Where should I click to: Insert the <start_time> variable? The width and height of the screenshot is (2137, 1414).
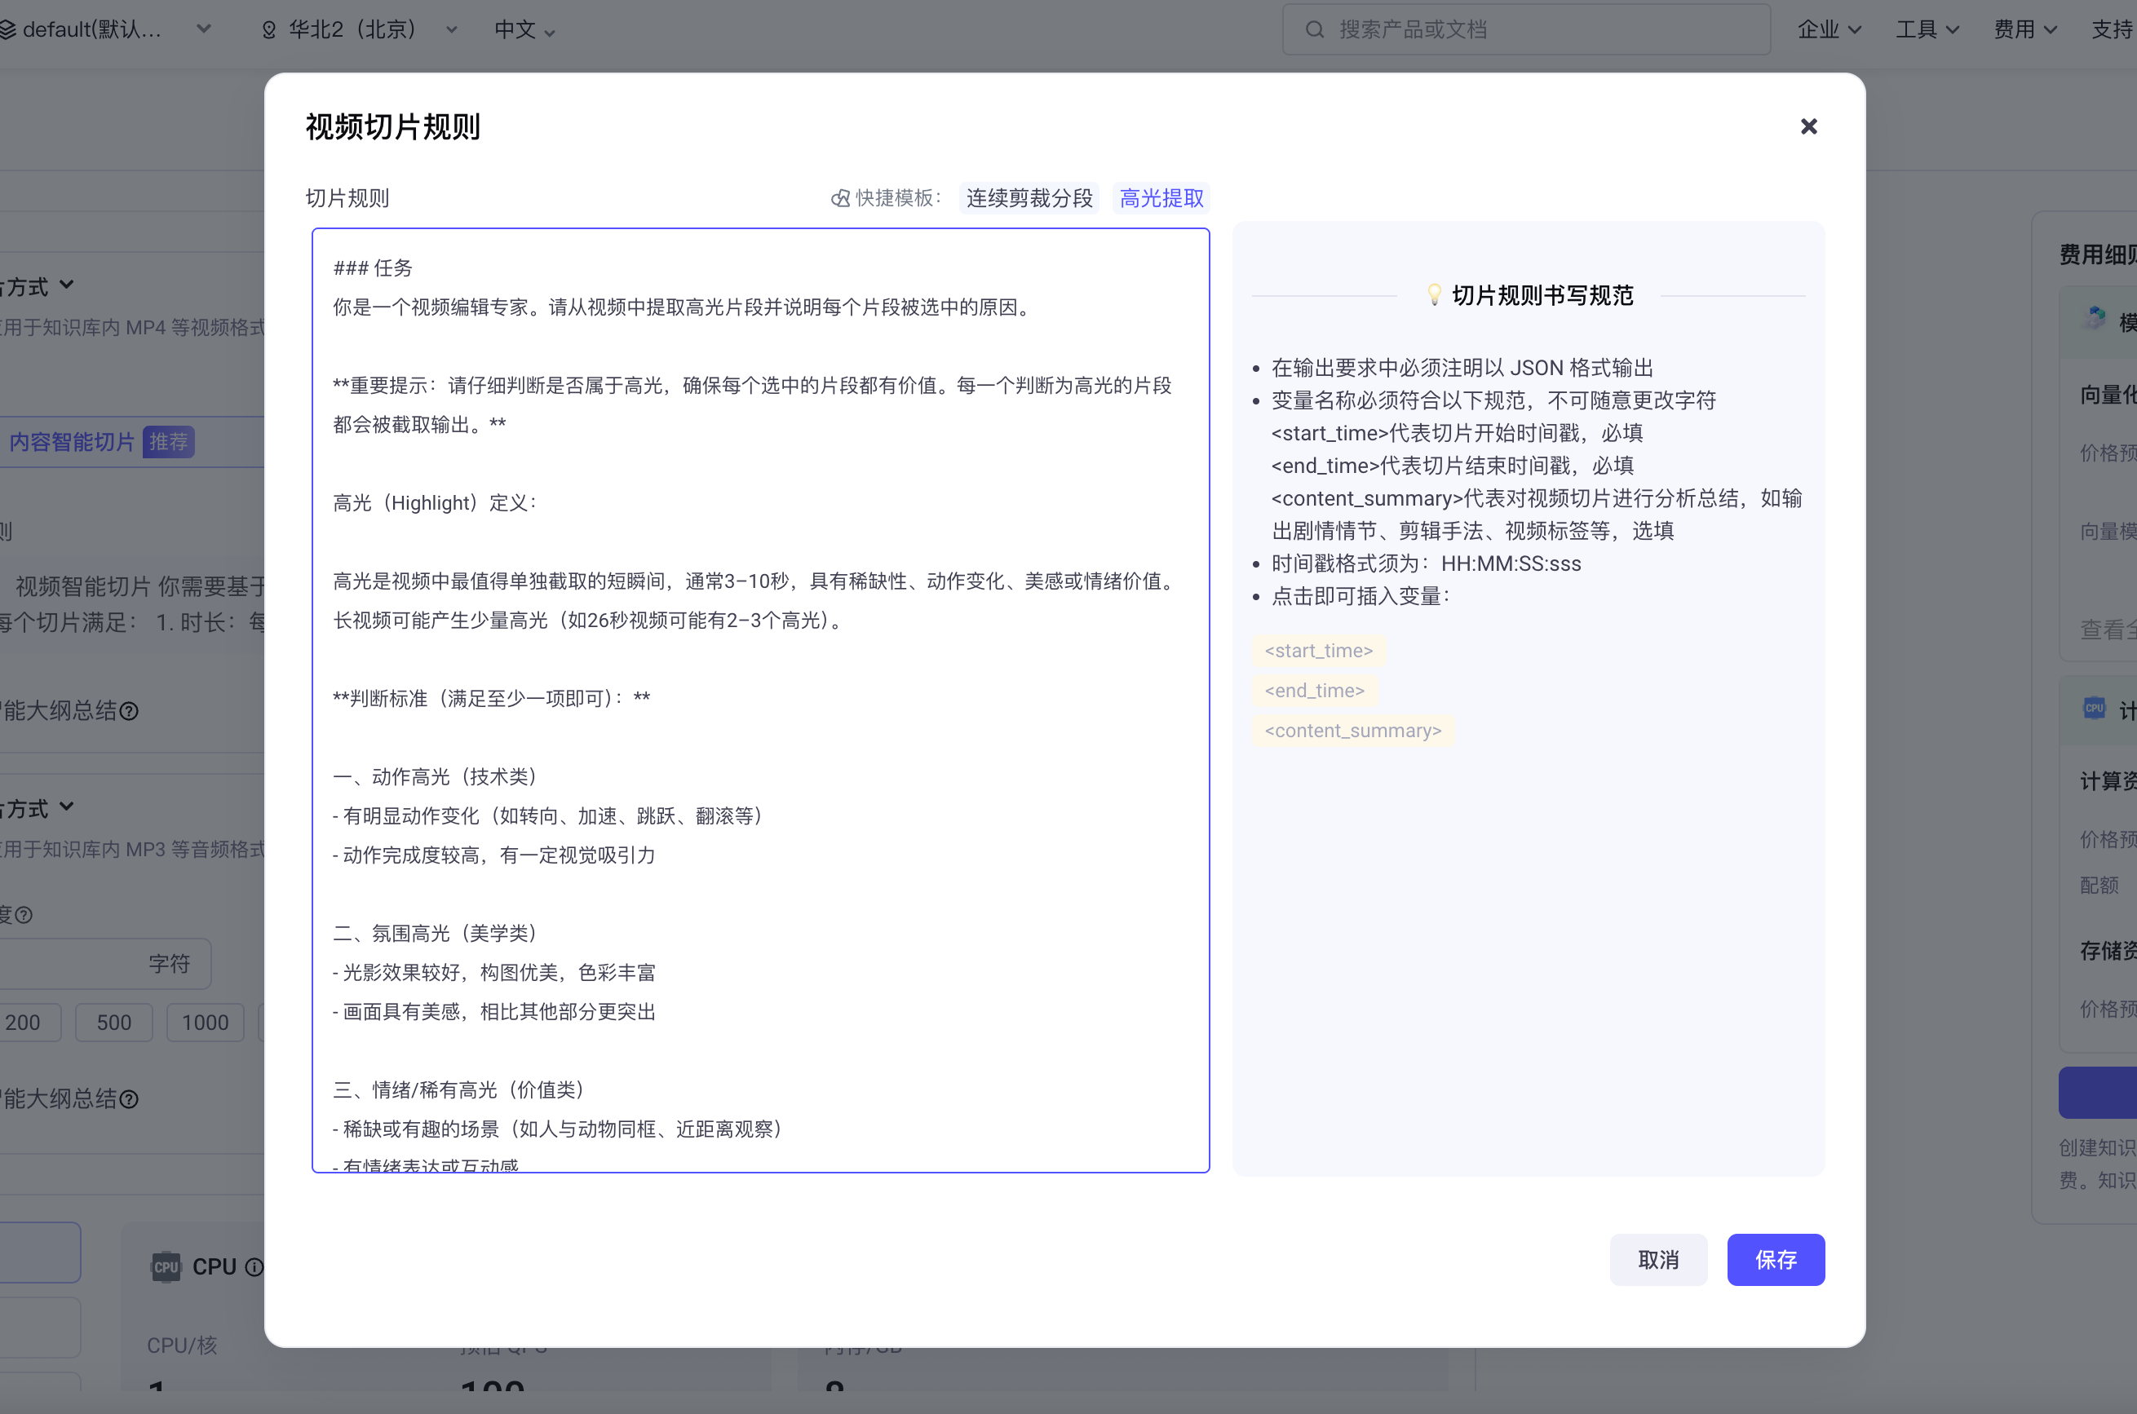pyautogui.click(x=1318, y=650)
